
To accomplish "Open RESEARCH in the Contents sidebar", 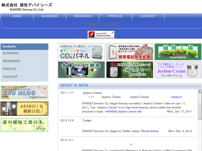I will tap(24, 61).
